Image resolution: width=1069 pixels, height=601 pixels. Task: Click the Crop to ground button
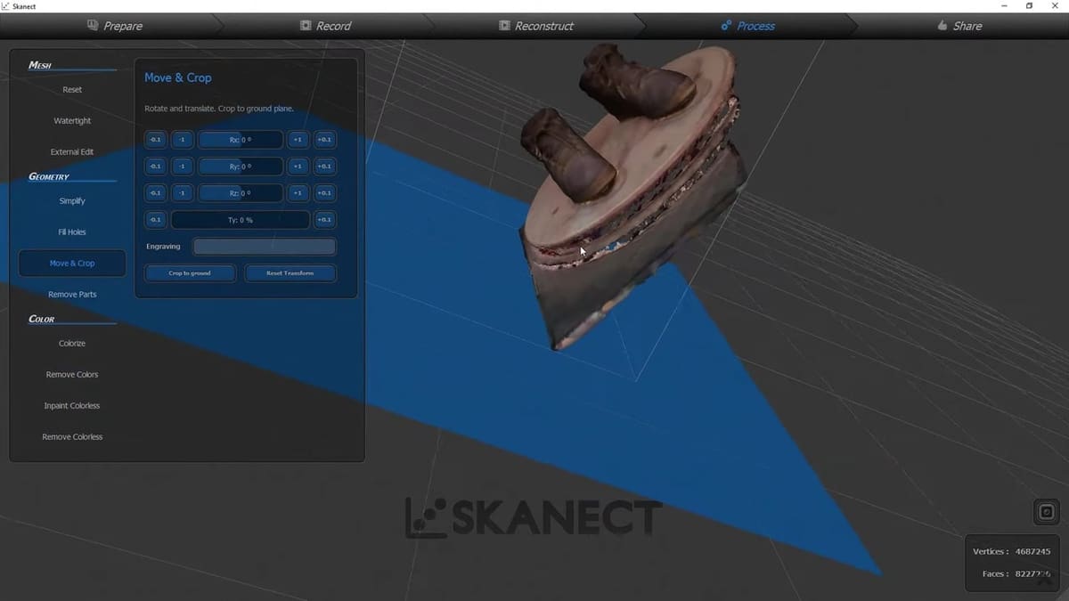tap(190, 272)
